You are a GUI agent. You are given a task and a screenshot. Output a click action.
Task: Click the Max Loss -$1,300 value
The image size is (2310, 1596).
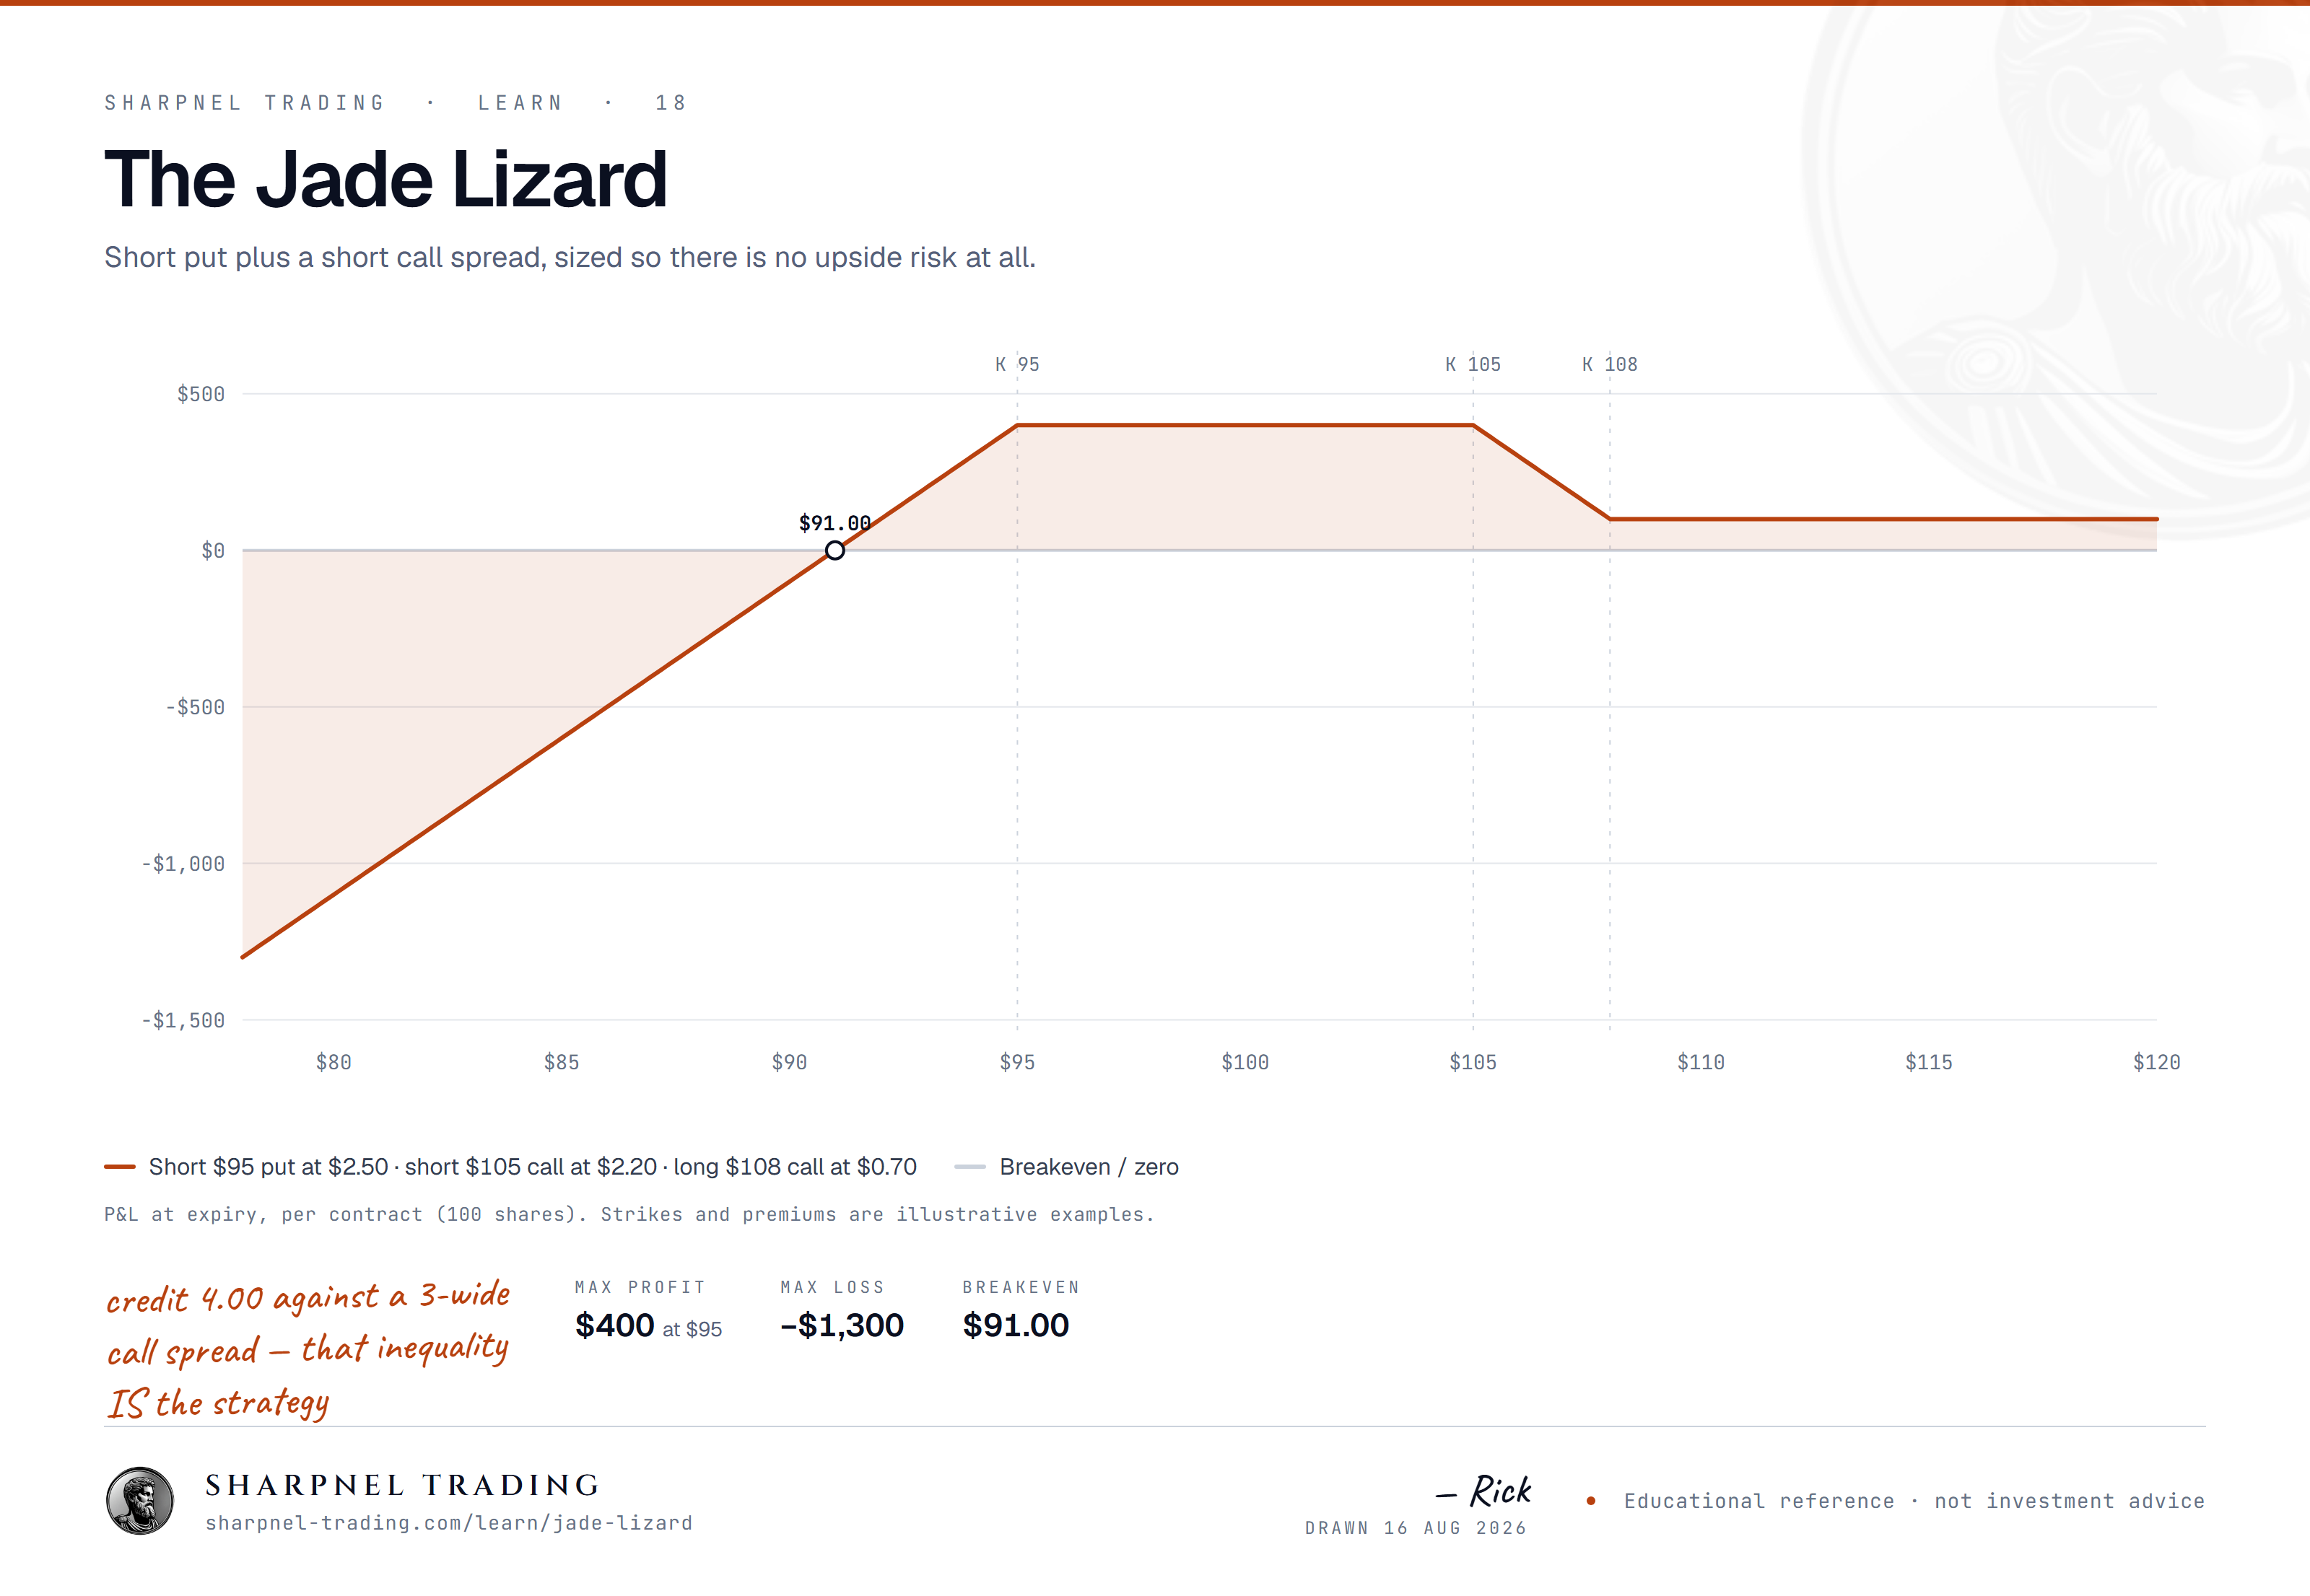[842, 1326]
